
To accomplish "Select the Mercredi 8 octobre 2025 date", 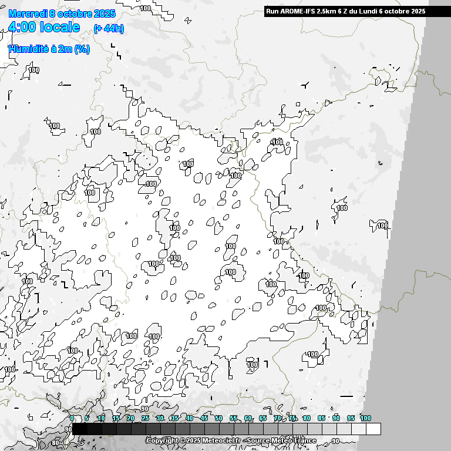I will point(62,14).
